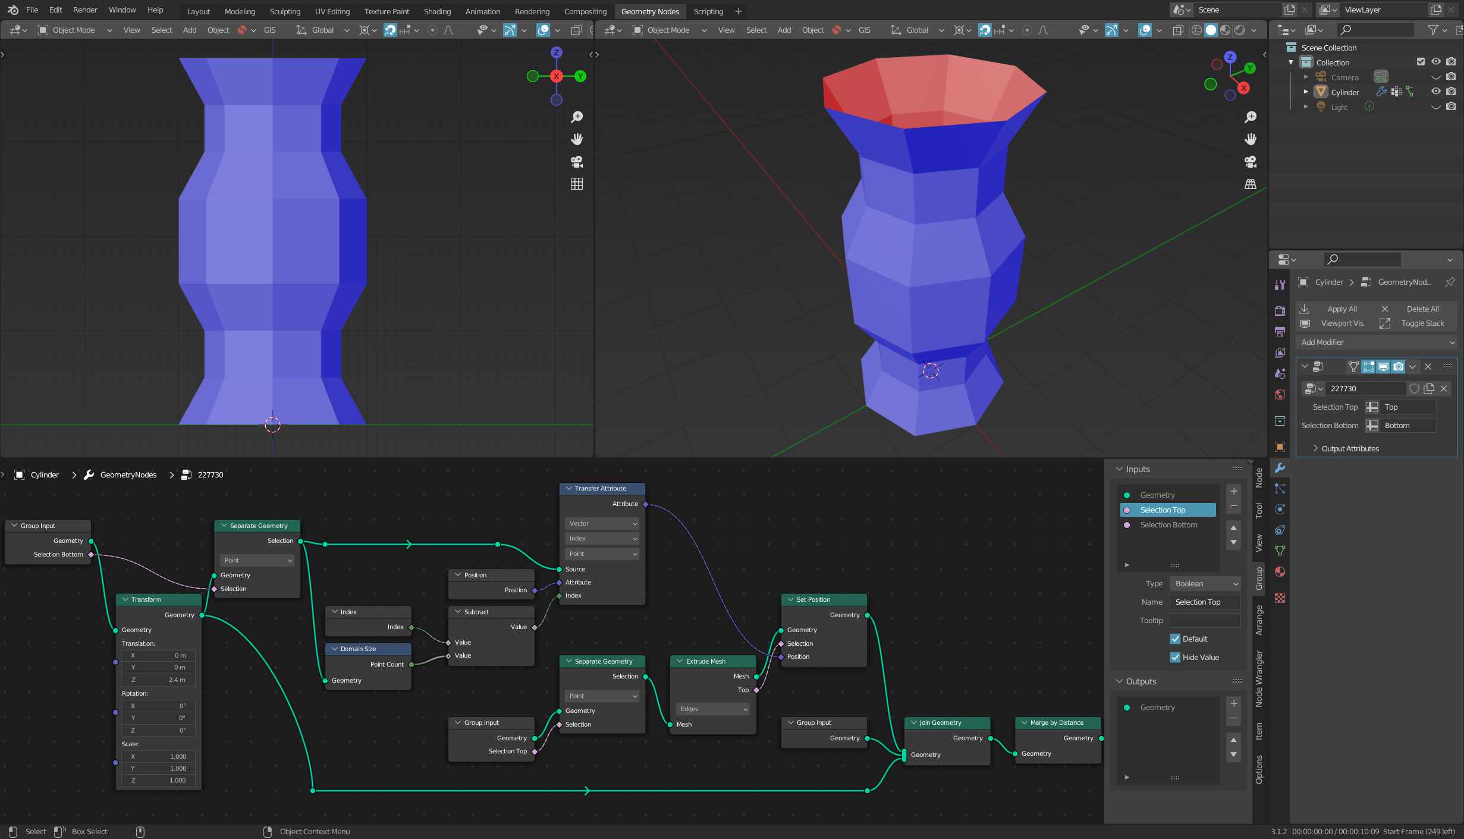Click the zoom magnifier in left viewport
1464x839 pixels.
(x=576, y=117)
